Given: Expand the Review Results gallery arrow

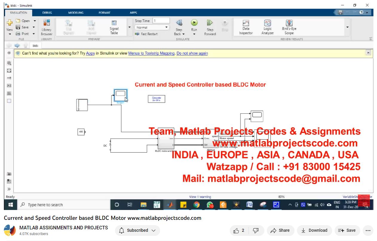Looking at the screenshot, I should tap(347, 27).
